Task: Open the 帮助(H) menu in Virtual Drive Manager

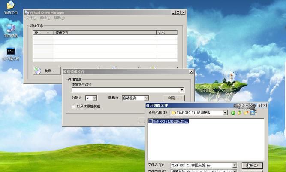Action: (x=59, y=18)
